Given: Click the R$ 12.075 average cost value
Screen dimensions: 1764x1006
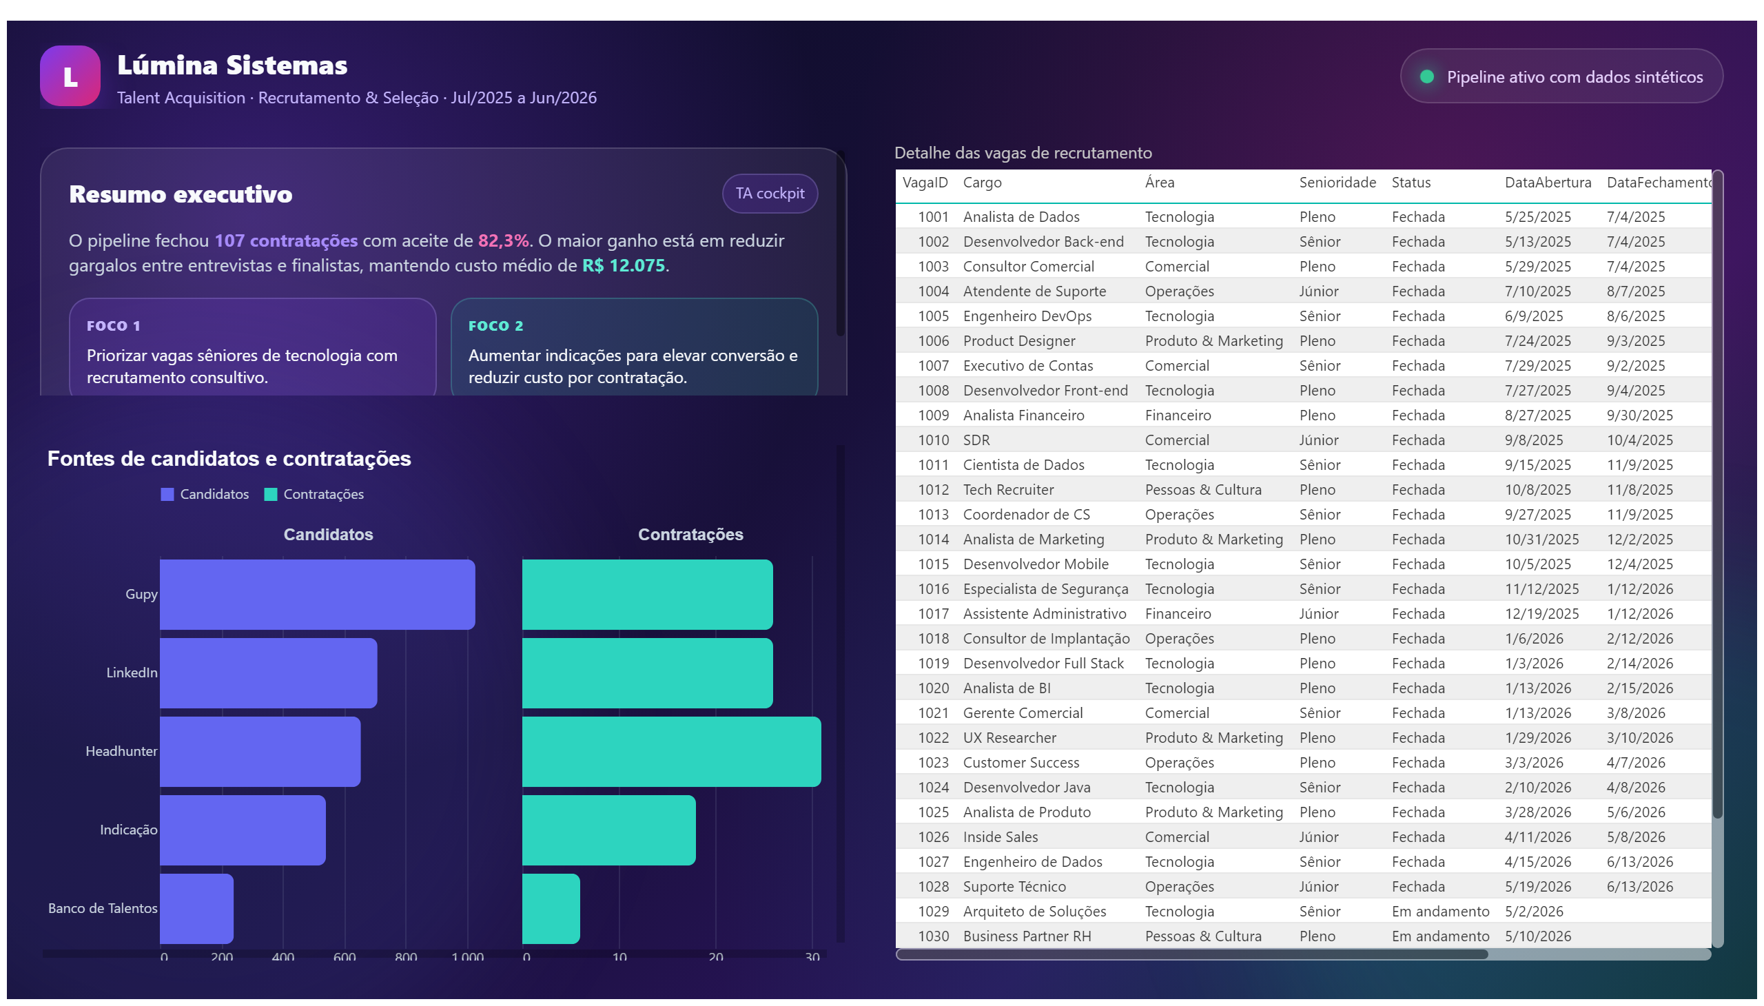Looking at the screenshot, I should 623,265.
